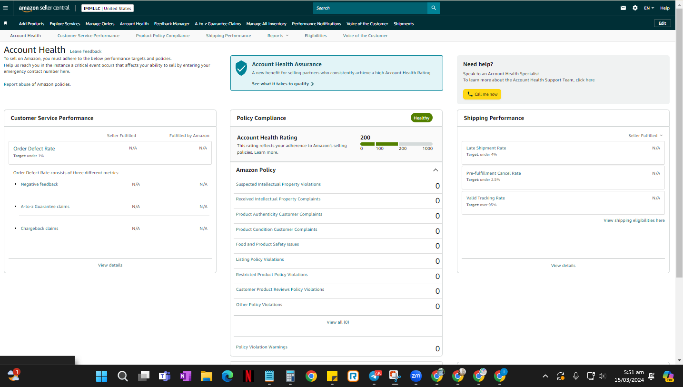683x387 pixels.
Task: Collapse the Amazon Policy section
Action: (435, 170)
